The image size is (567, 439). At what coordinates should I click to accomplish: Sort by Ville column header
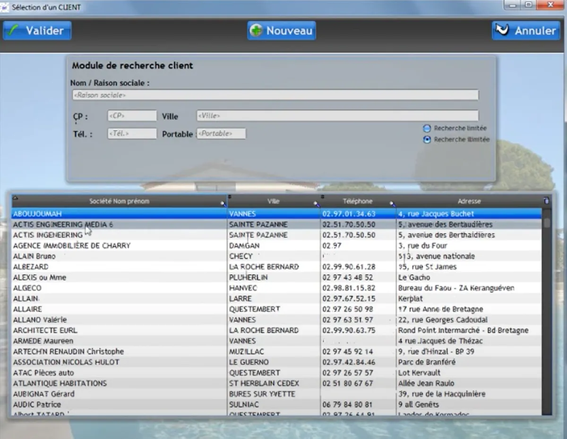[x=274, y=201]
